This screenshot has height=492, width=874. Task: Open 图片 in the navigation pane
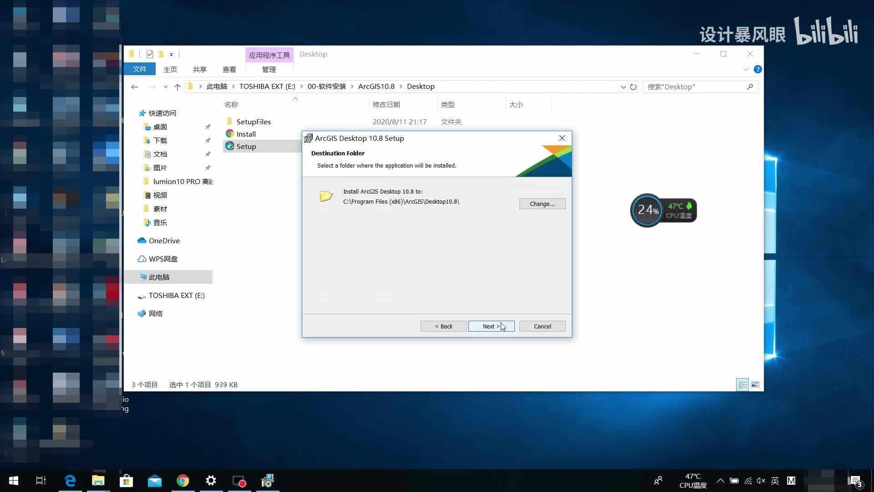click(160, 168)
